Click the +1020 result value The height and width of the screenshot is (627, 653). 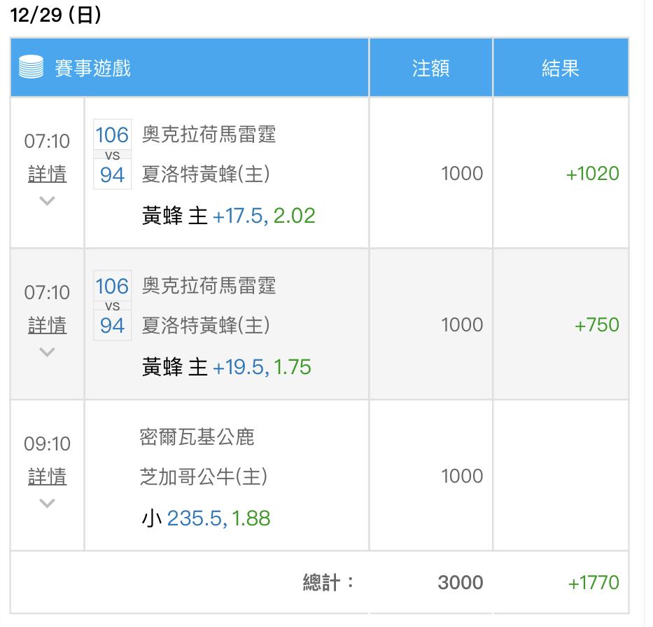(593, 174)
